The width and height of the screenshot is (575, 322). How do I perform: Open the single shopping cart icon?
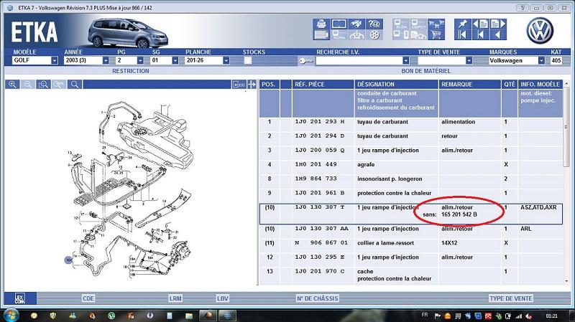436,35
